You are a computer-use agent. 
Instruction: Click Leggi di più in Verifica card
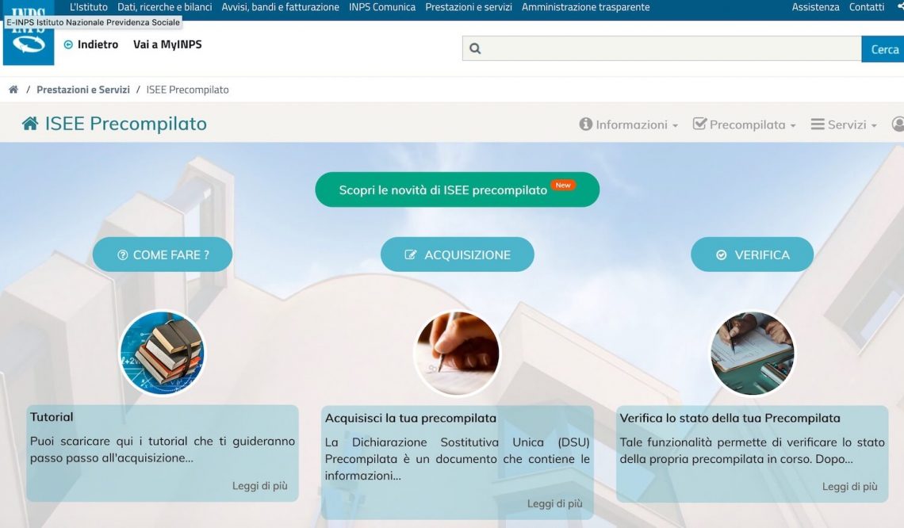850,487
